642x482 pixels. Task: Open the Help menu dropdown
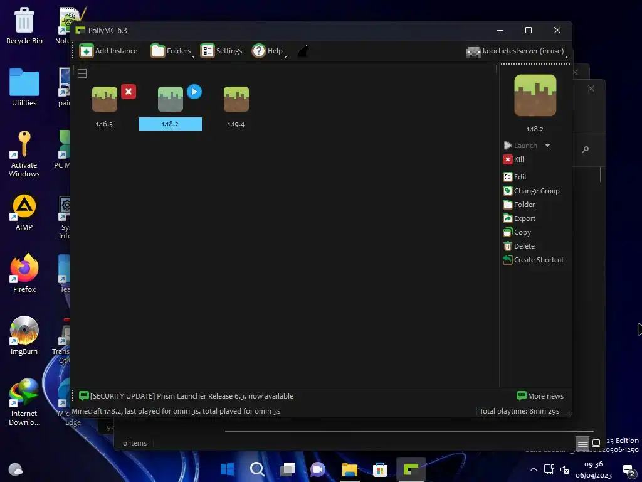point(270,51)
